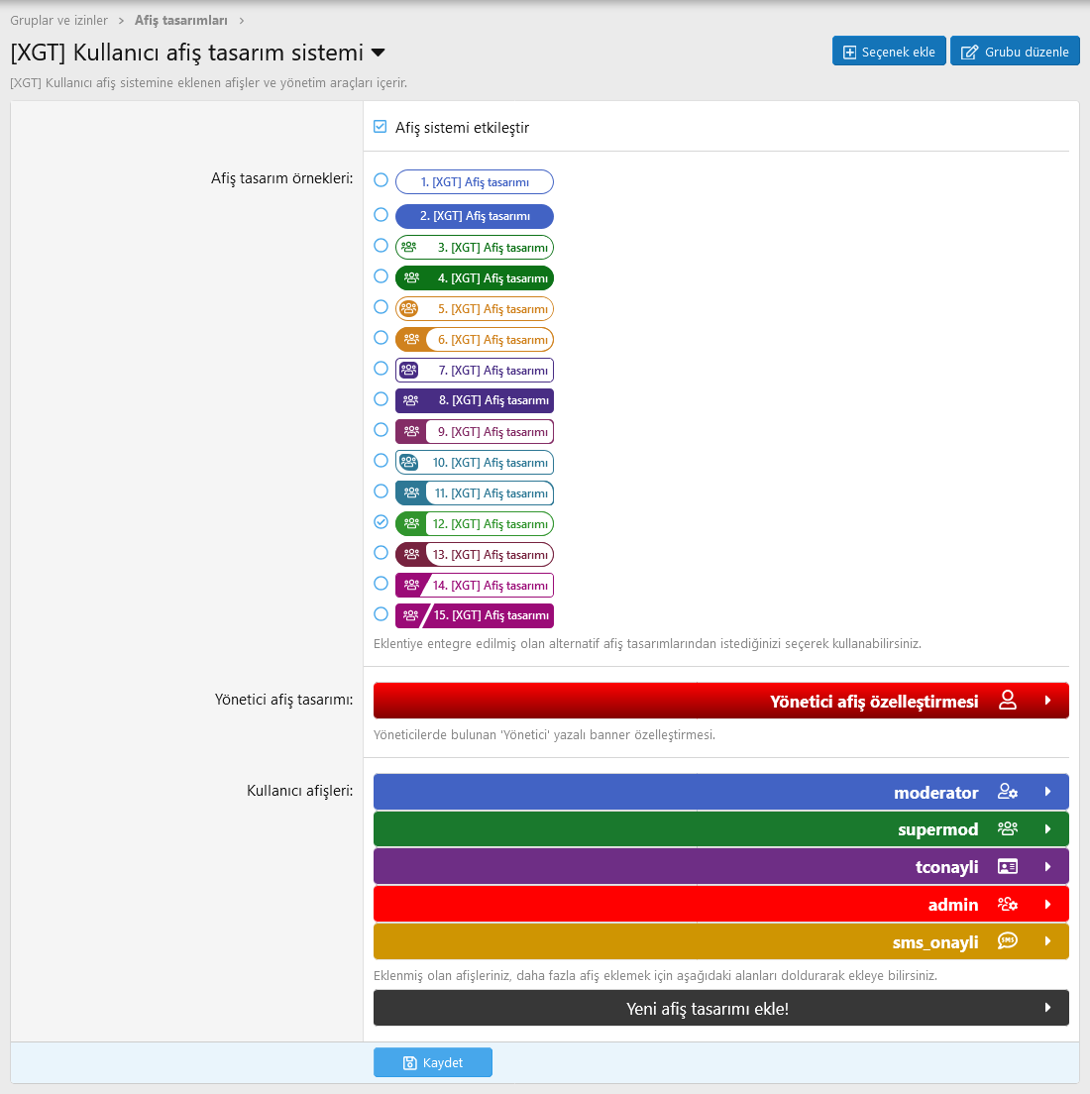Click the user-gear icon on moderator banner
Screen dimensions: 1090x1094
(x=1008, y=792)
